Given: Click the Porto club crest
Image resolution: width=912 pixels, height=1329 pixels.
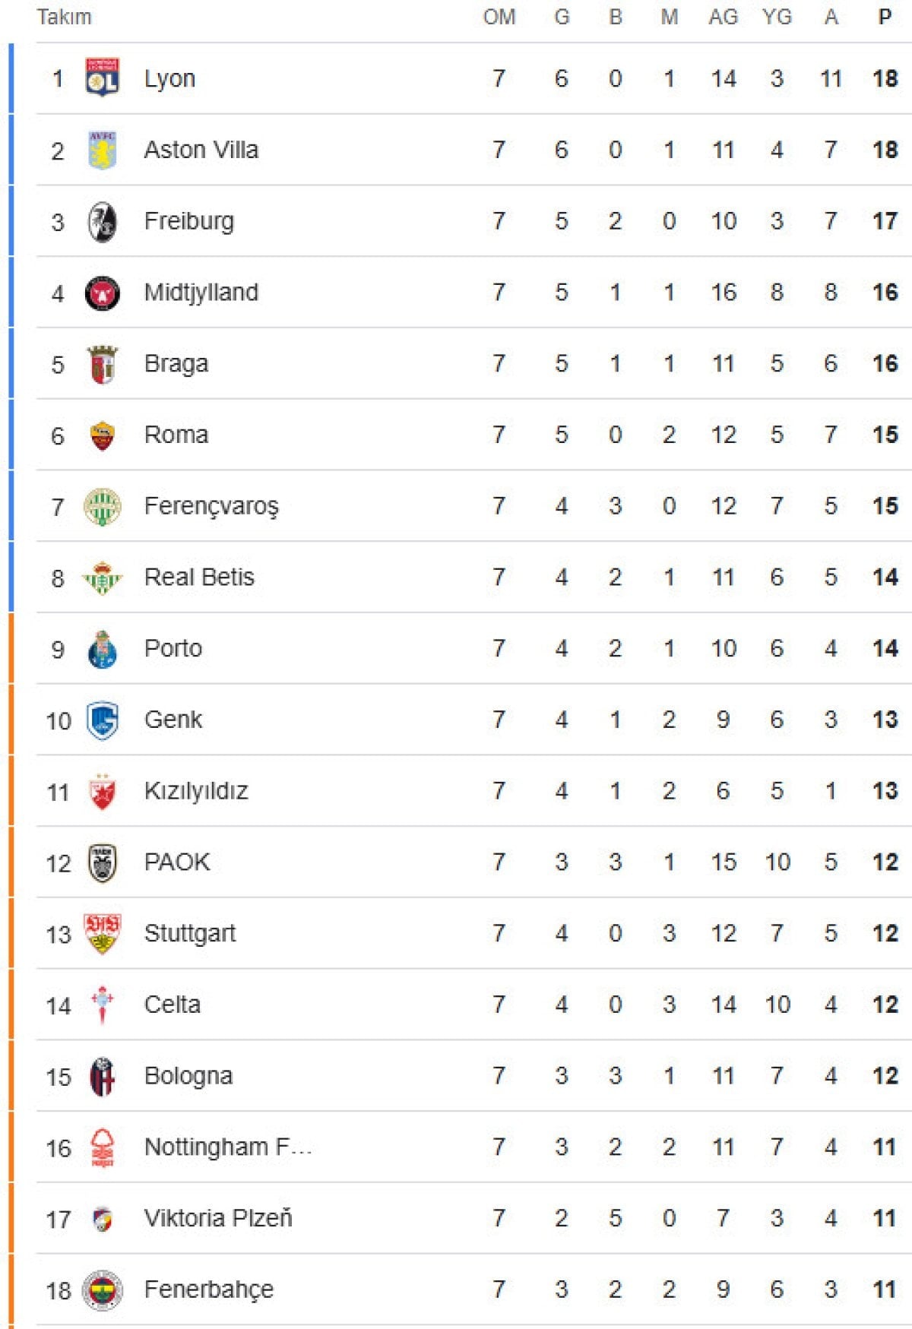Looking at the screenshot, I should (x=102, y=649).
